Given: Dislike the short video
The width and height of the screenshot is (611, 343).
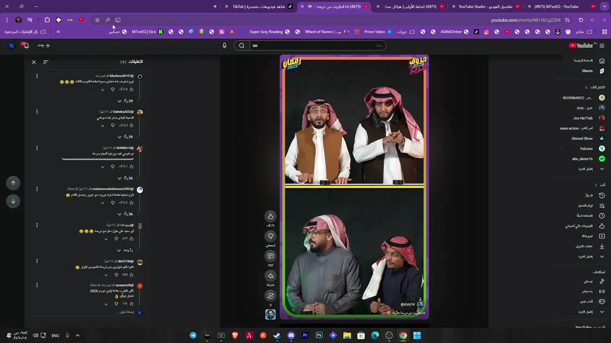Looking at the screenshot, I should [x=271, y=236].
